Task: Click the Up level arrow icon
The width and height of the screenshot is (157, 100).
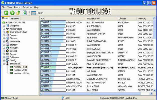Action: click(x=18, y=13)
